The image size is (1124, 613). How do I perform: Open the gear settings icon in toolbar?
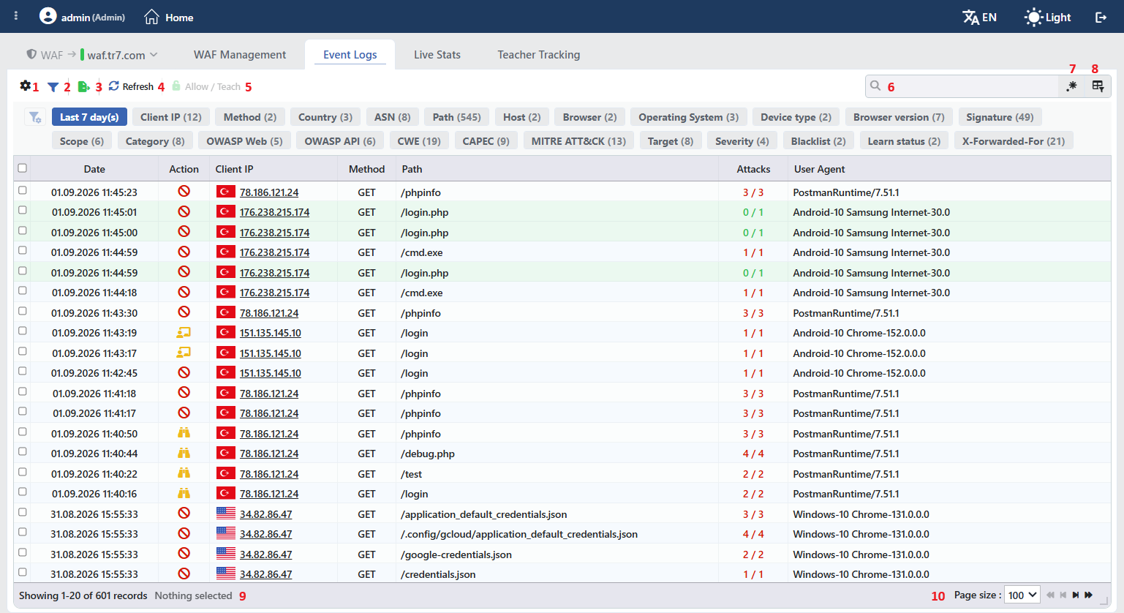tap(26, 86)
